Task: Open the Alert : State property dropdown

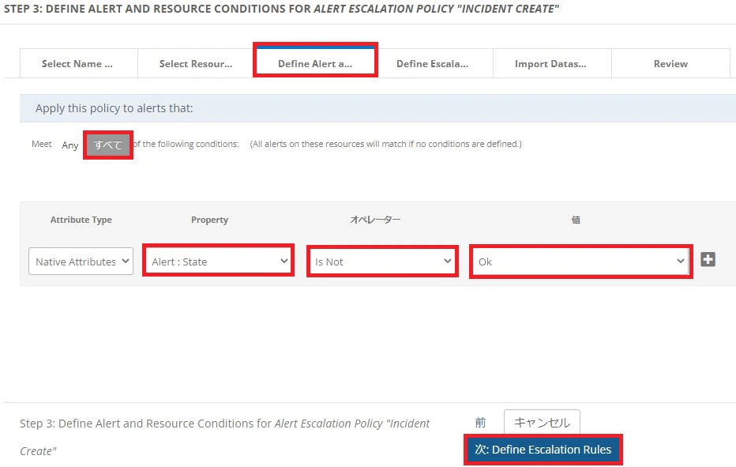Action: [x=218, y=262]
